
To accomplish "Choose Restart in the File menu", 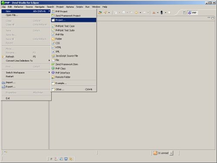I will click(26, 77).
